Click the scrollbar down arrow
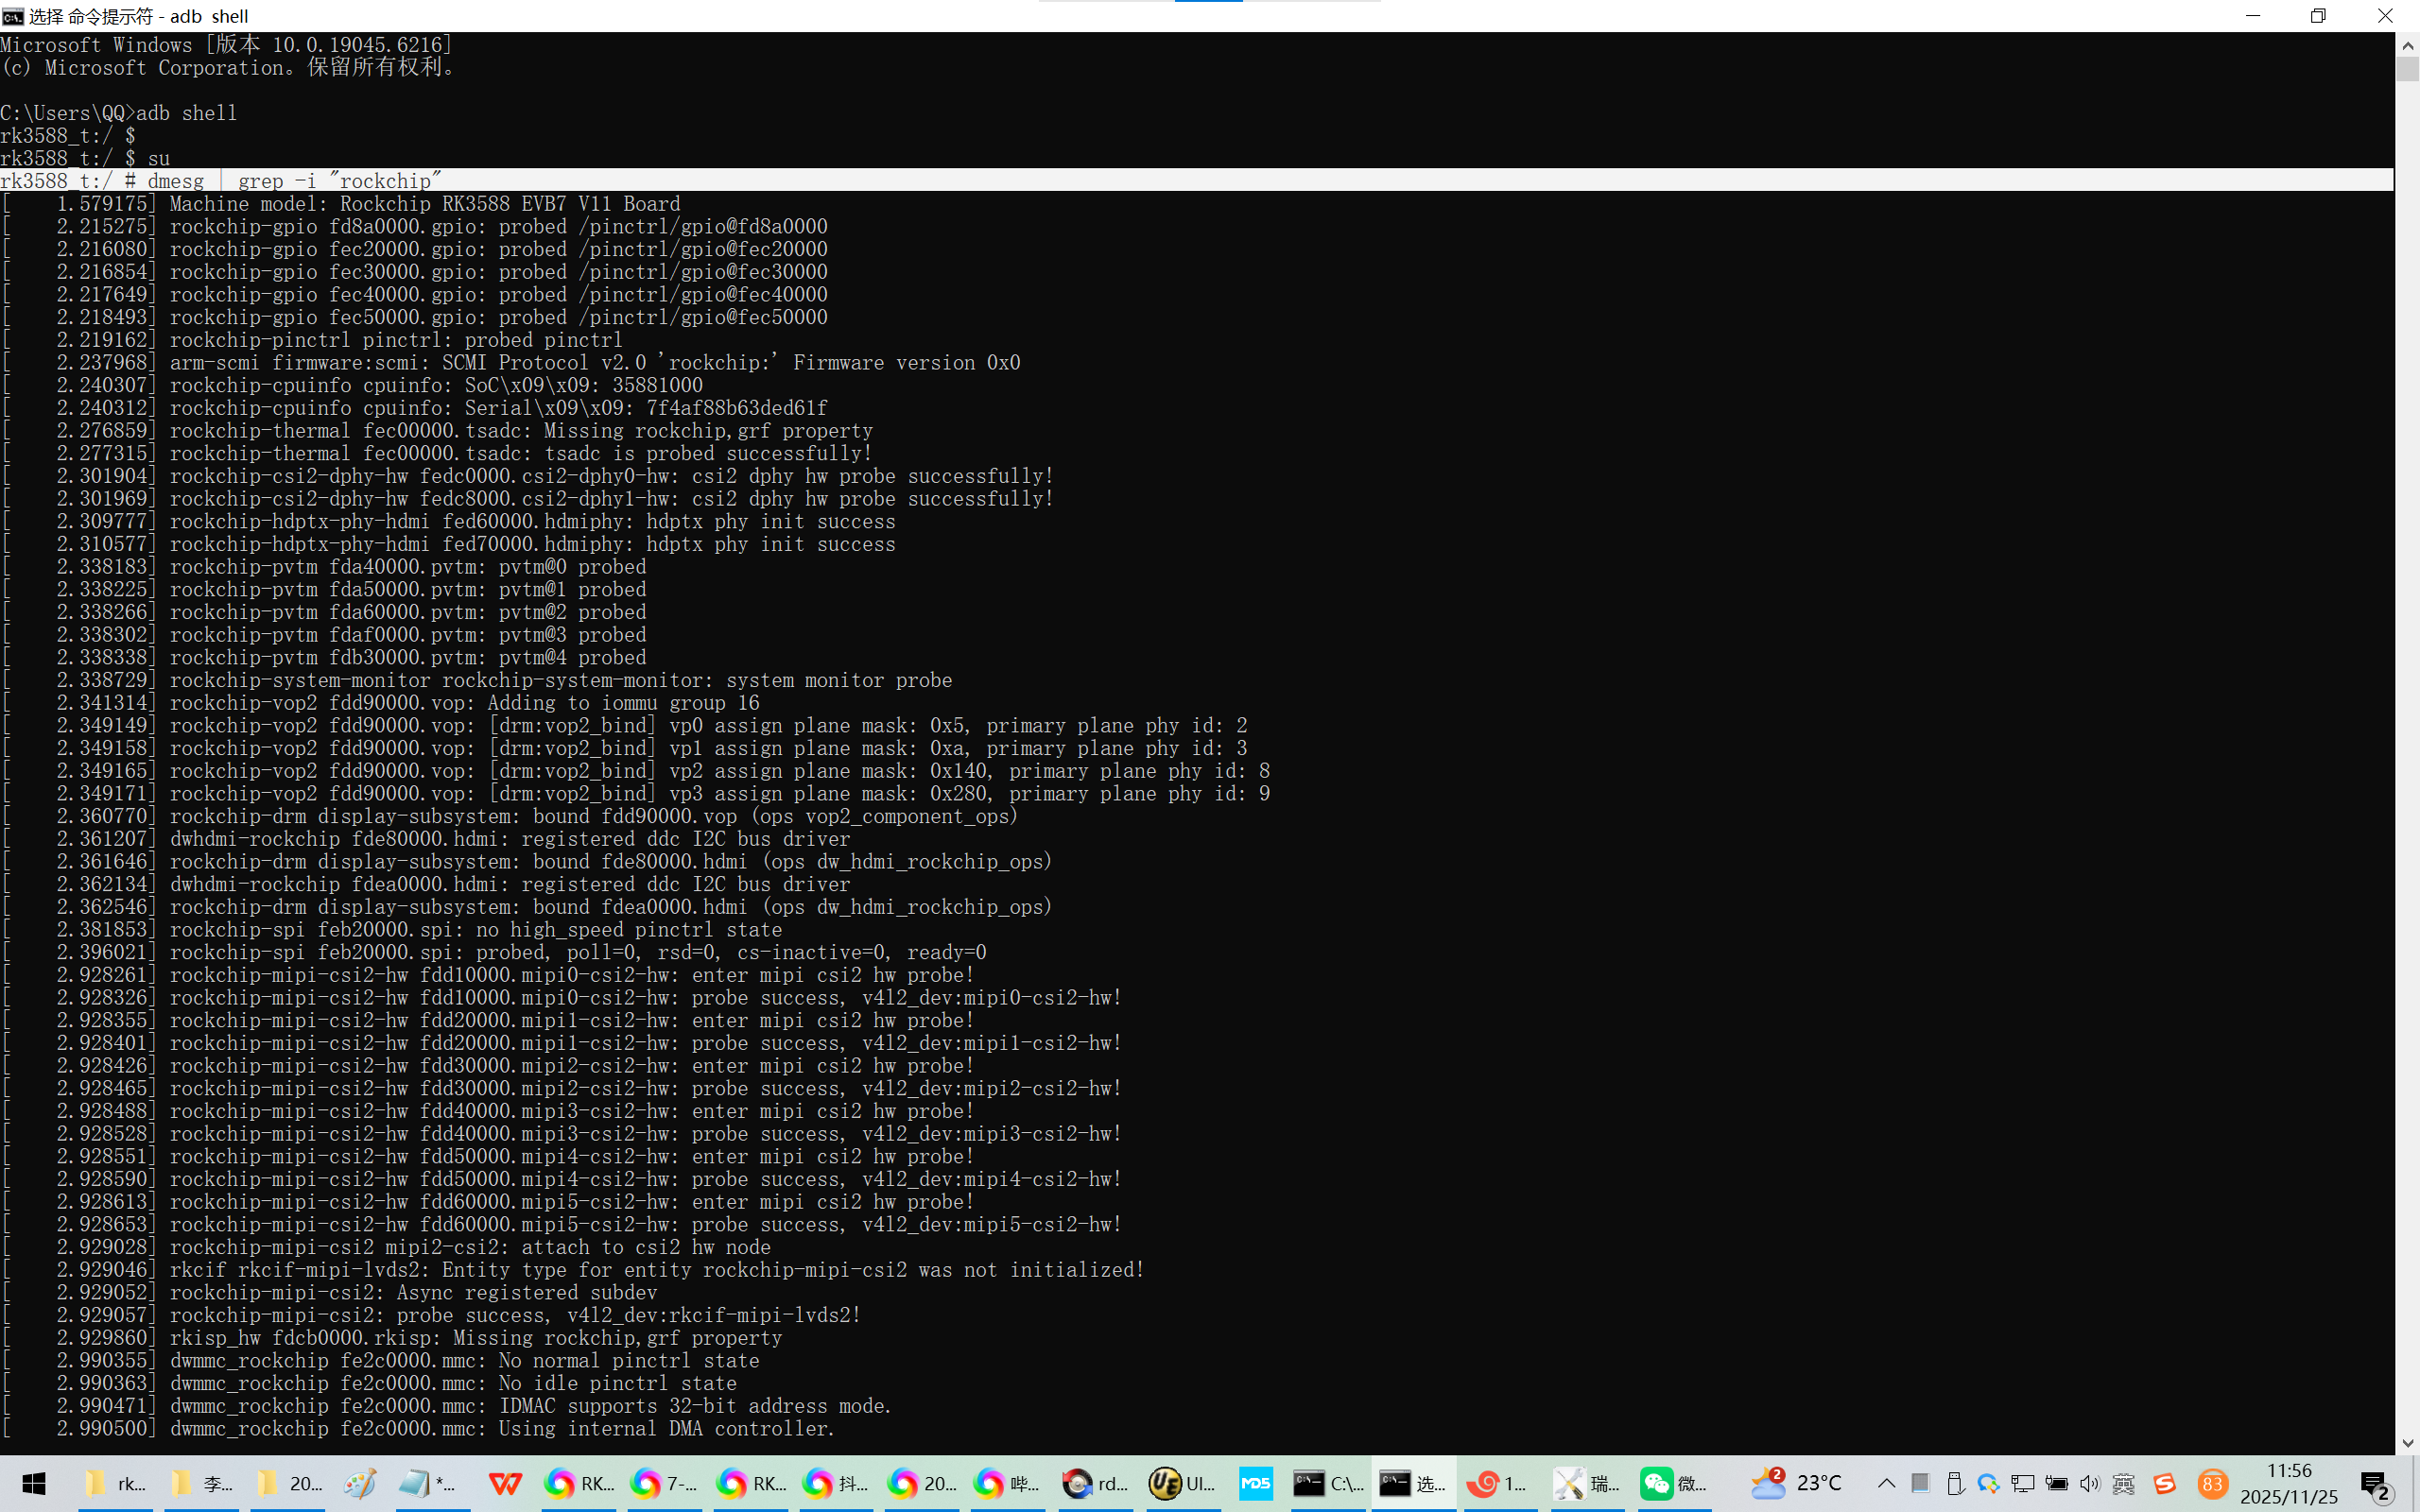This screenshot has height=1512, width=2420. (2407, 1443)
